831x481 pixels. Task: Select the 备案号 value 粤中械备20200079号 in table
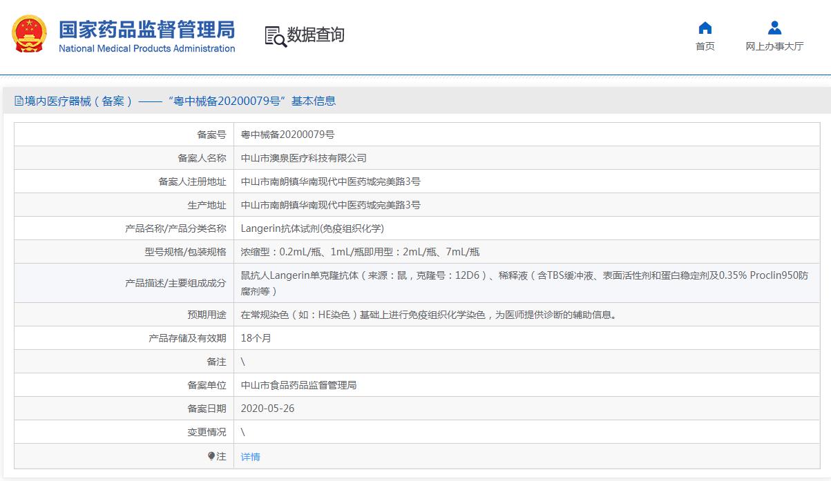(287, 135)
